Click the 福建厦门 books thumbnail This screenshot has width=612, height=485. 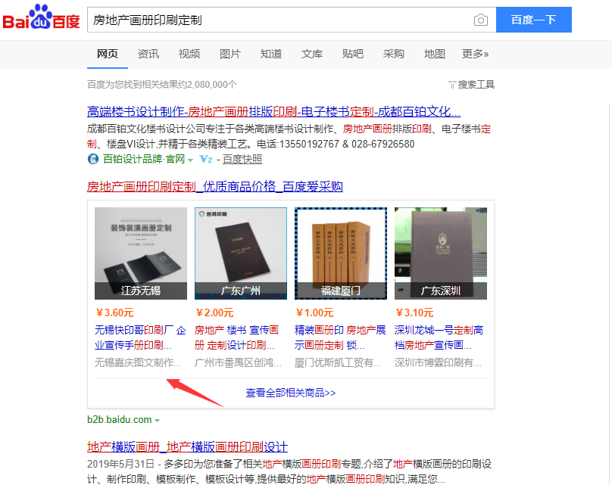point(341,253)
